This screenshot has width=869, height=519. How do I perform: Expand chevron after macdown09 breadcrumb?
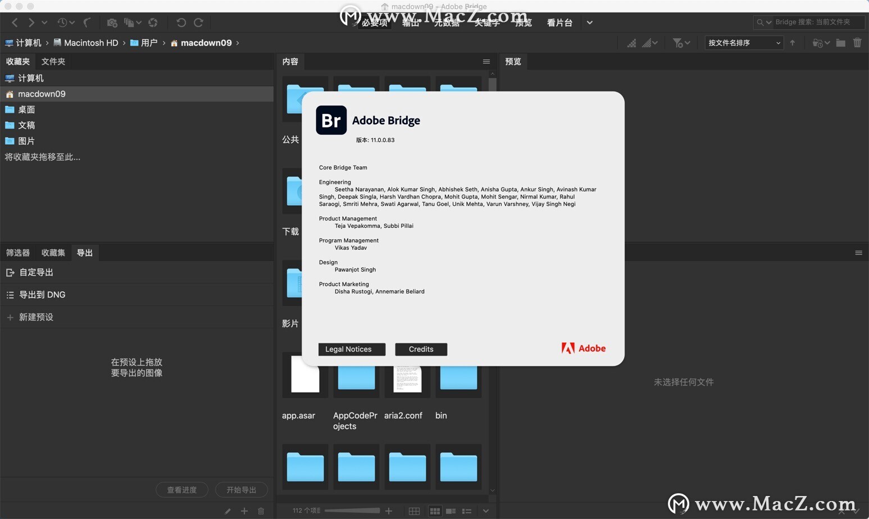tap(238, 43)
